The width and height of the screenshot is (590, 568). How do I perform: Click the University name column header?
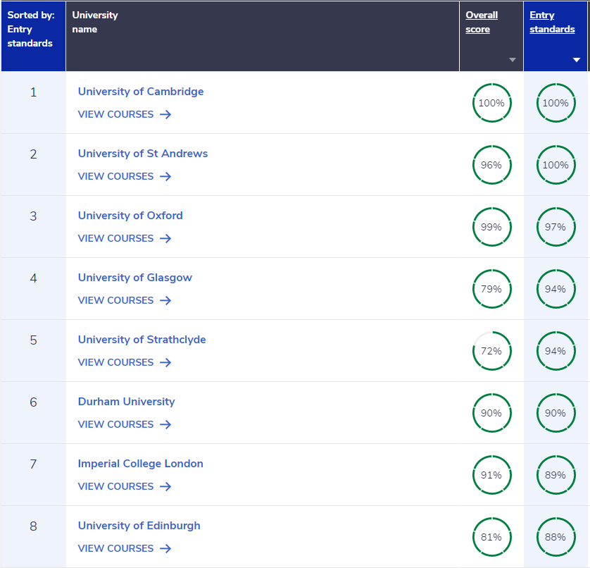[x=263, y=36]
